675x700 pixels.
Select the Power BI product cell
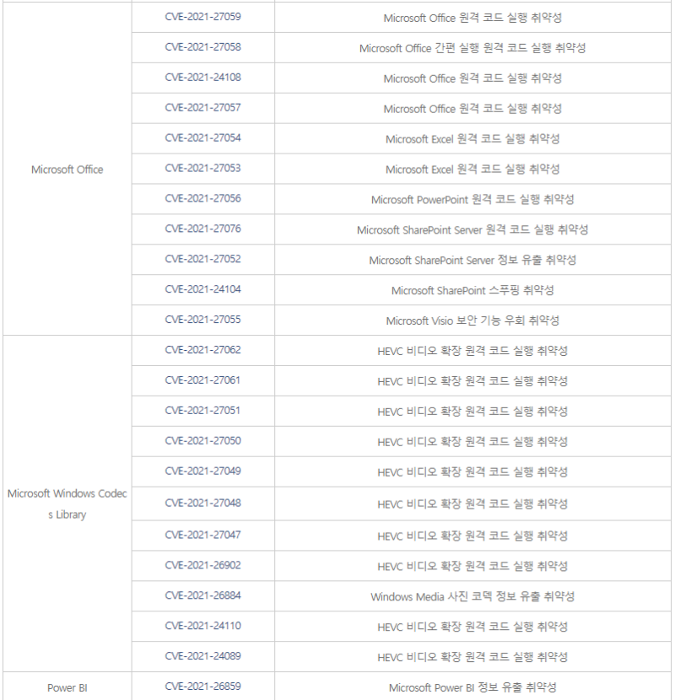[x=67, y=687]
